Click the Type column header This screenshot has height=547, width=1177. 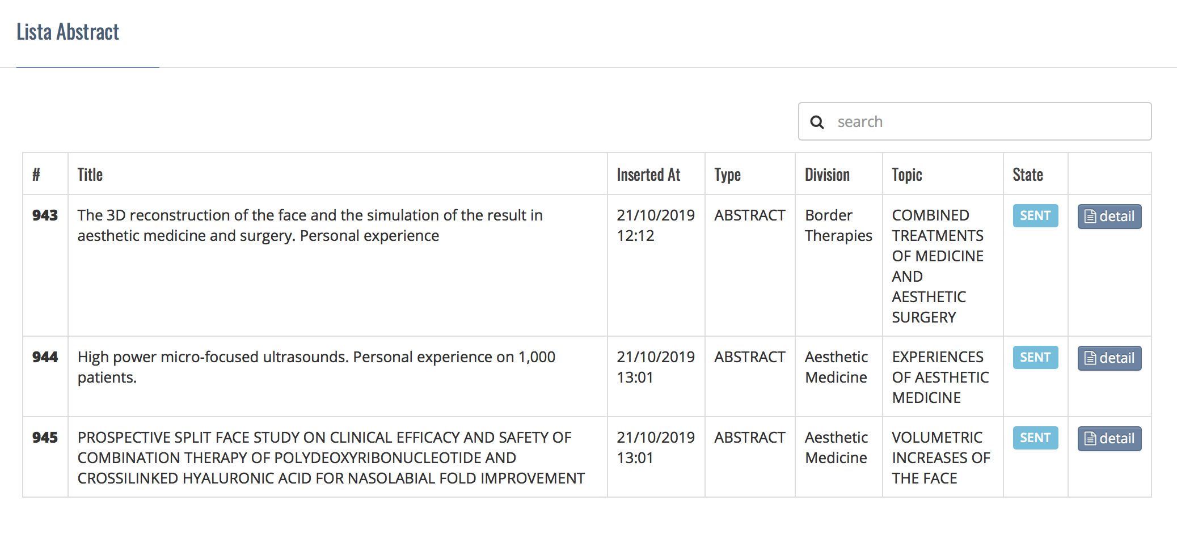pyautogui.click(x=727, y=175)
